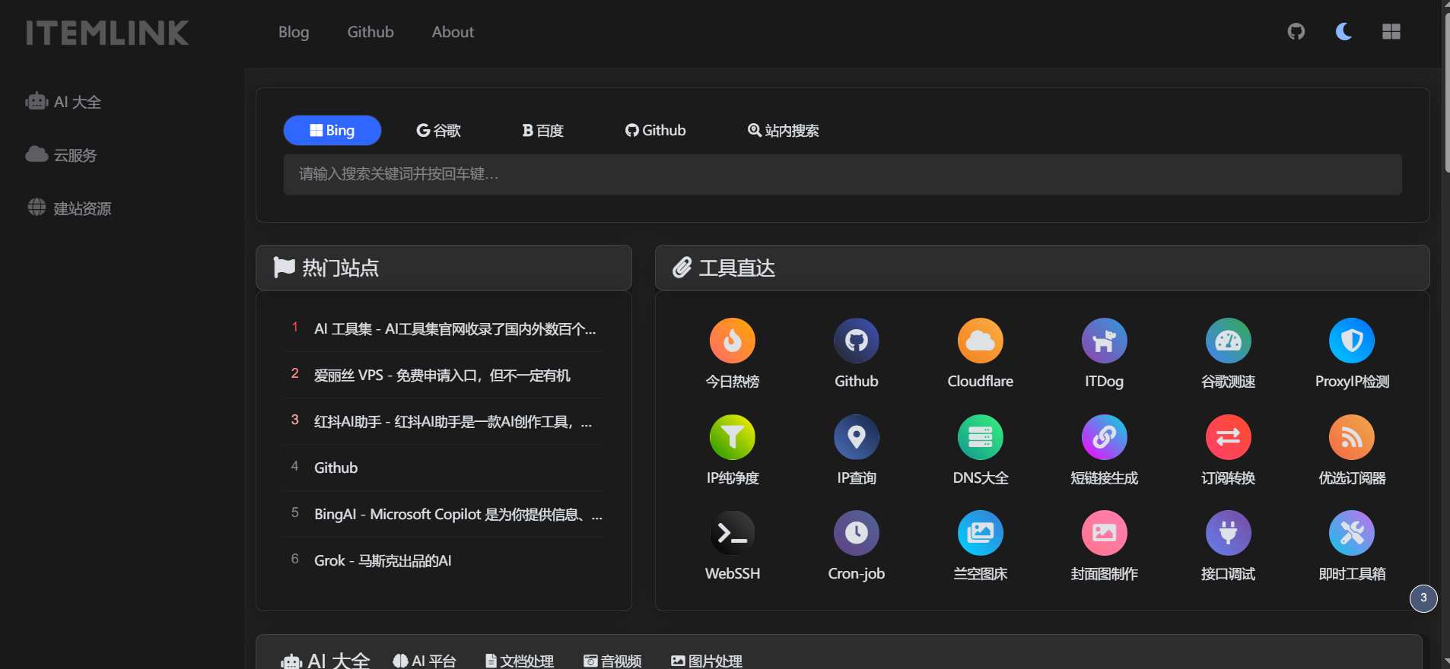Open the IP查询 location pin icon

[857, 437]
